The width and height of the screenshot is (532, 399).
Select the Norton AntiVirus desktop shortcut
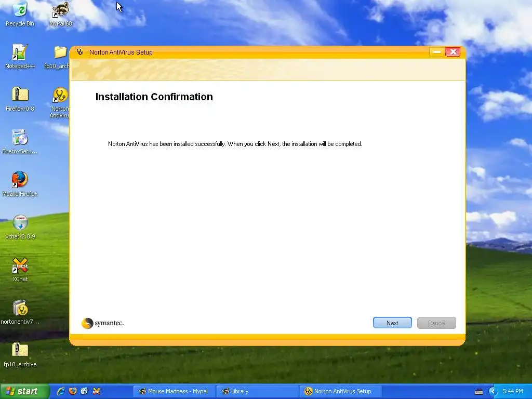pos(60,102)
